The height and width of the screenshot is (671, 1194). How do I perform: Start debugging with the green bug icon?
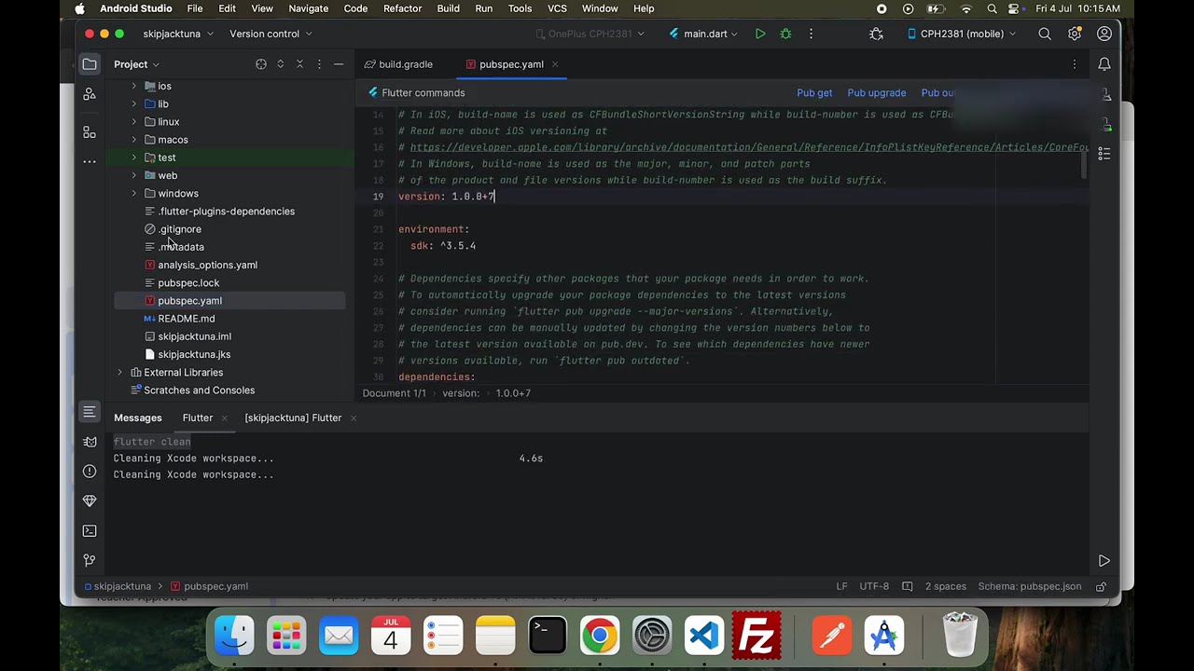coord(785,34)
